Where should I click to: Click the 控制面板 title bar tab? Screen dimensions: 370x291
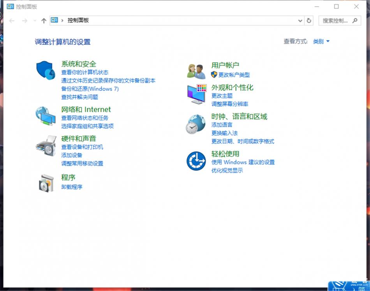22,6
